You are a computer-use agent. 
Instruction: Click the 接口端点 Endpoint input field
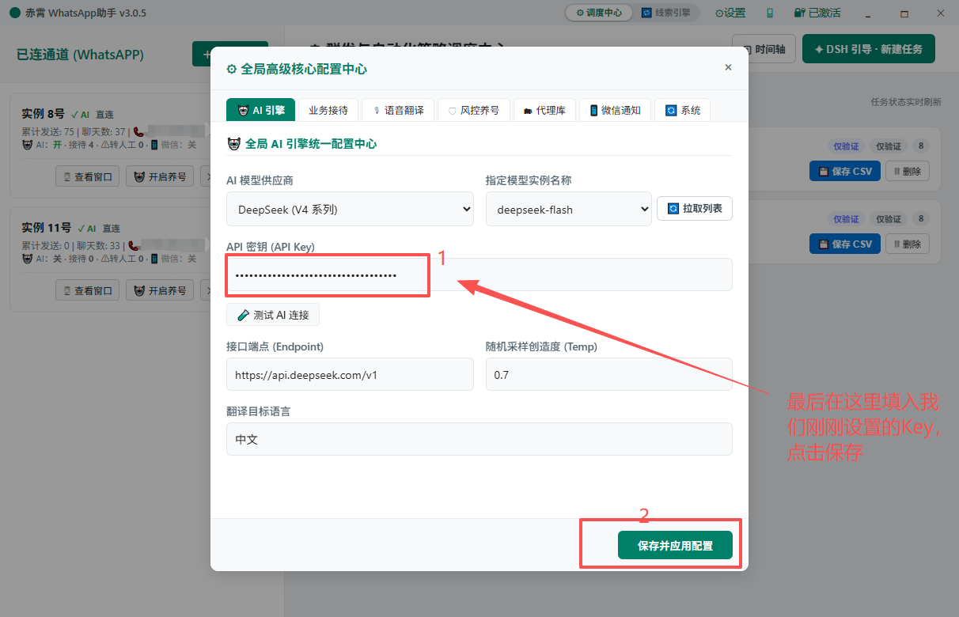coord(350,374)
